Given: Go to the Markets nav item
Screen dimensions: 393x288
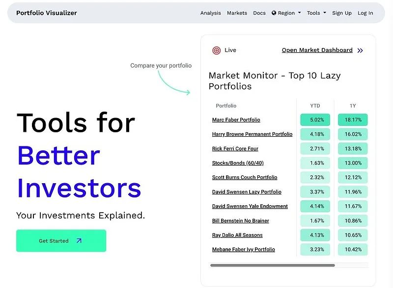Looking at the screenshot, I should point(237,13).
